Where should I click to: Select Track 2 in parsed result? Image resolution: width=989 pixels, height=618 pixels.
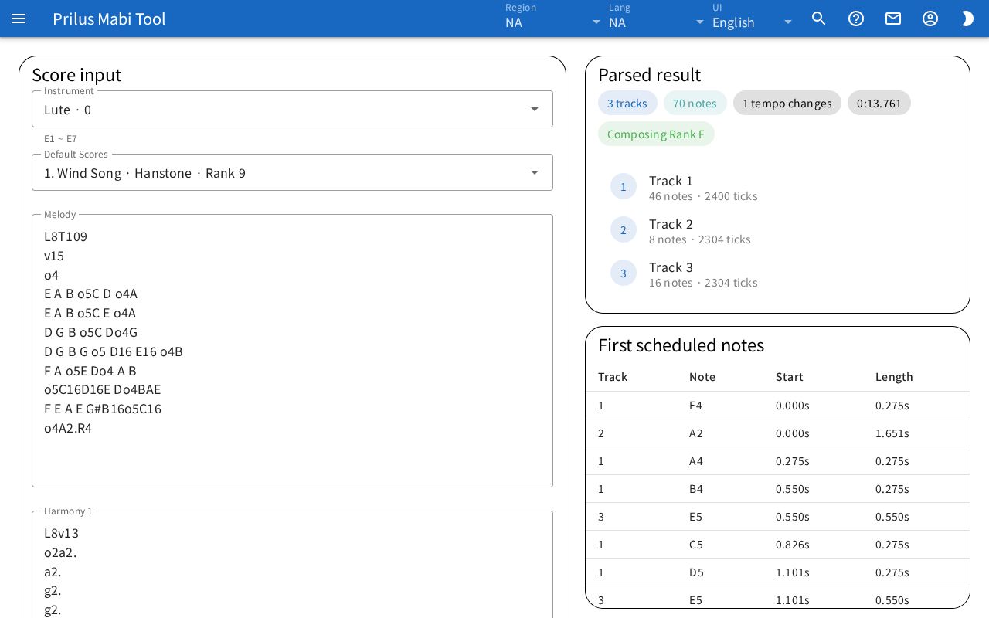(x=777, y=230)
